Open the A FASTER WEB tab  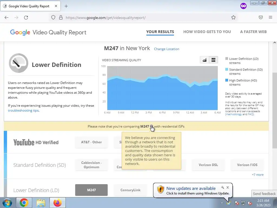pyautogui.click(x=253, y=32)
